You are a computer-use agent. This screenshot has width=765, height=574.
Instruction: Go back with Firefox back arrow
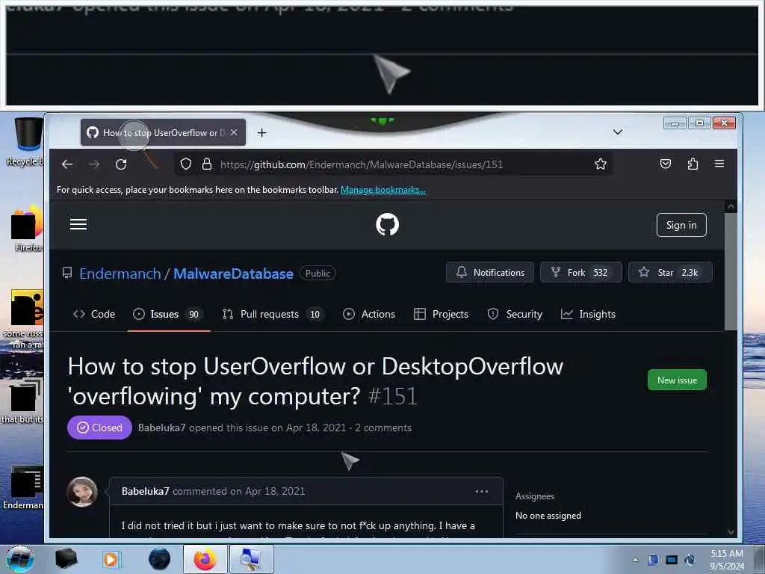click(x=67, y=164)
